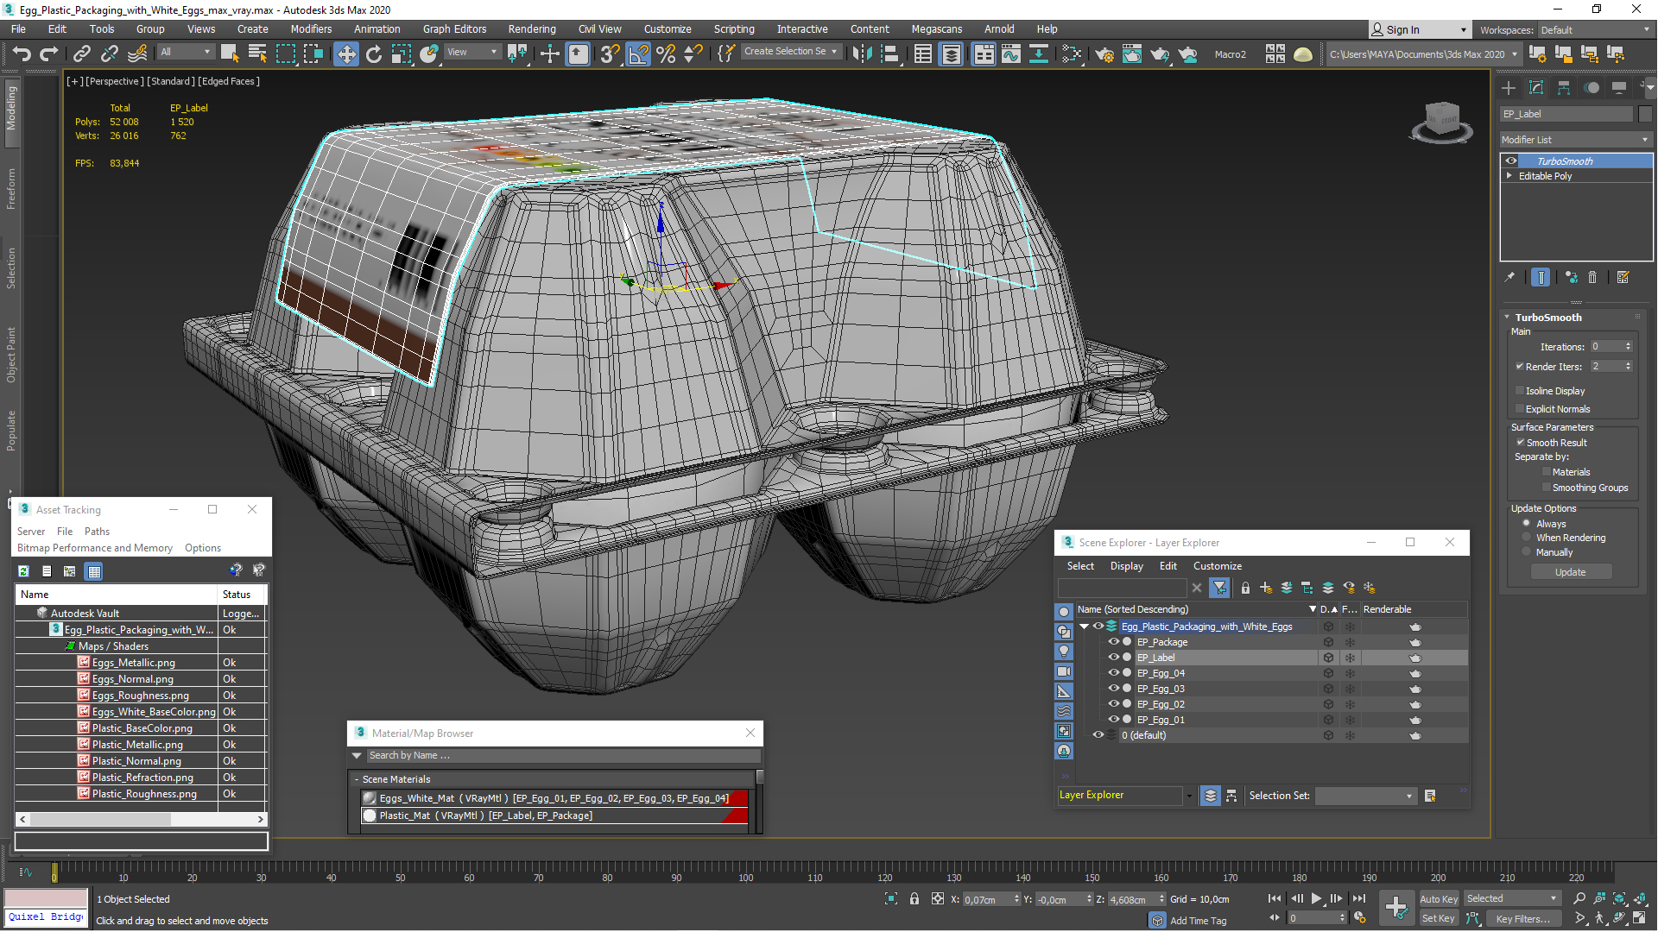
Task: Open the Workspaces Default dropdown
Action: [x=1594, y=30]
